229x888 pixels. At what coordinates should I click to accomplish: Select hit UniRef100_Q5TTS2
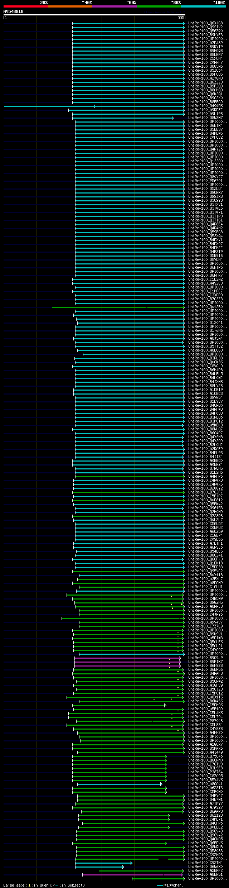point(205,346)
